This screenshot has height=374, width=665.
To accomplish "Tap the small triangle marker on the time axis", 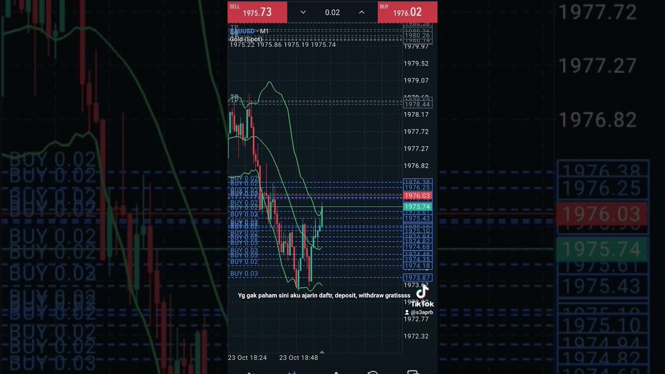I will pos(322,352).
